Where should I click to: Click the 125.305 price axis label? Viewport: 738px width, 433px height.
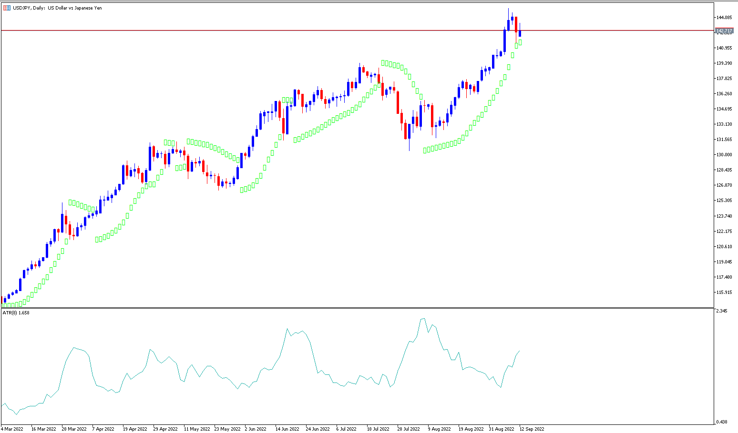724,201
